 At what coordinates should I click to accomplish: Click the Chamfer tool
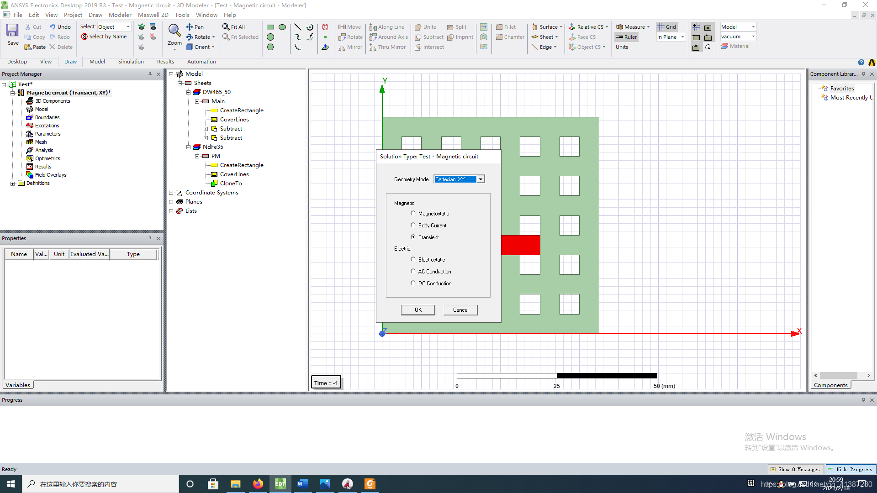tap(510, 37)
